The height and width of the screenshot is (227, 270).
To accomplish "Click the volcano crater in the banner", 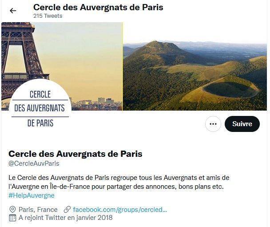I will [231, 90].
